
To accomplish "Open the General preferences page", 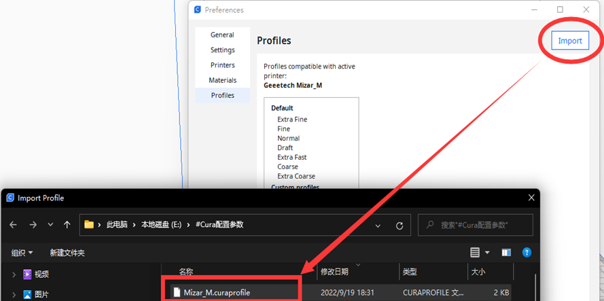I will 222,35.
